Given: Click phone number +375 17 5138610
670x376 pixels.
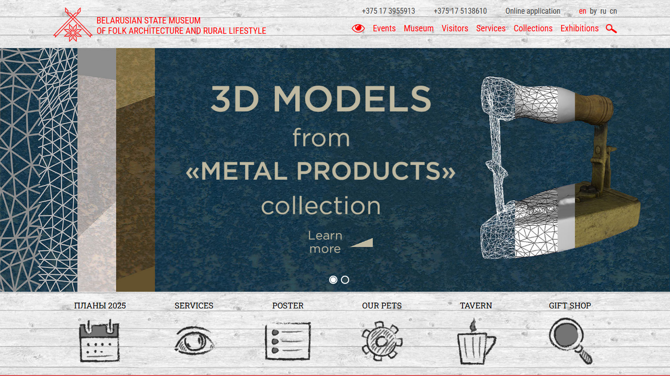Looking at the screenshot, I should click(460, 11).
